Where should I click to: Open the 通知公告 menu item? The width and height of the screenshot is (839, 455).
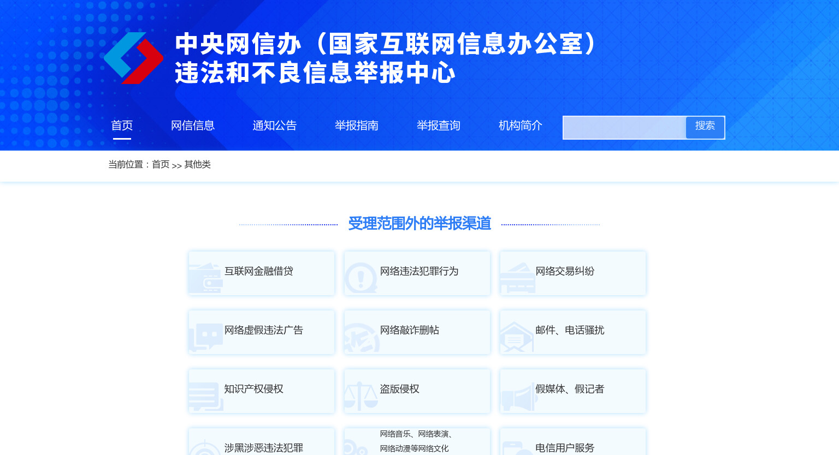(275, 125)
